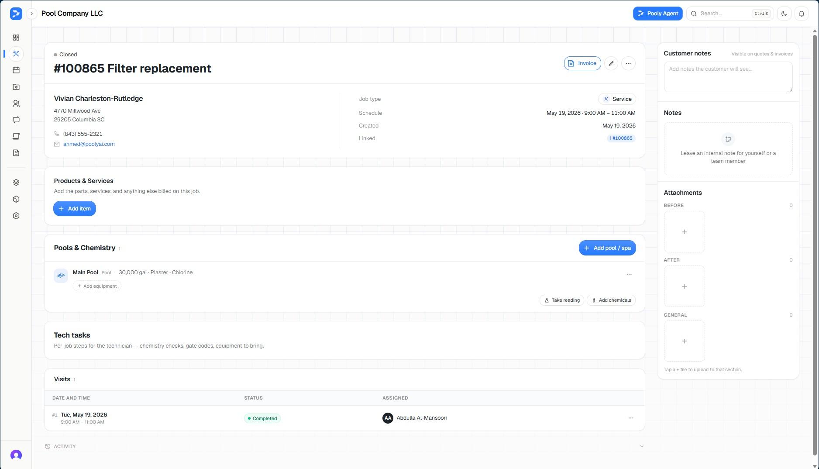The height and width of the screenshot is (469, 819).
Task: Open the ahmed@poolyai.com email link
Action: (89, 144)
